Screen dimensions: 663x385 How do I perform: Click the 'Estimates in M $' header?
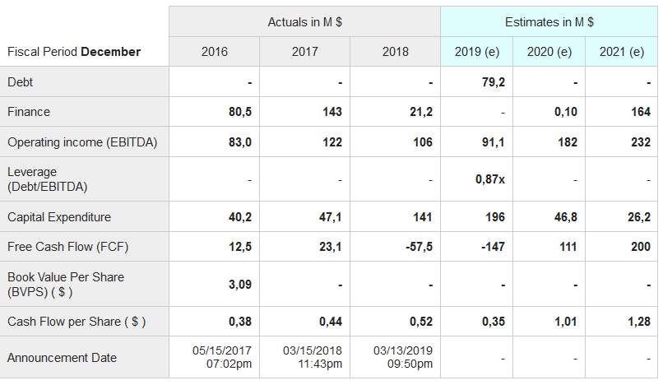(549, 22)
